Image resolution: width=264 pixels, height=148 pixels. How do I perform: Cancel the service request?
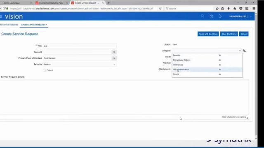pyautogui.click(x=244, y=34)
